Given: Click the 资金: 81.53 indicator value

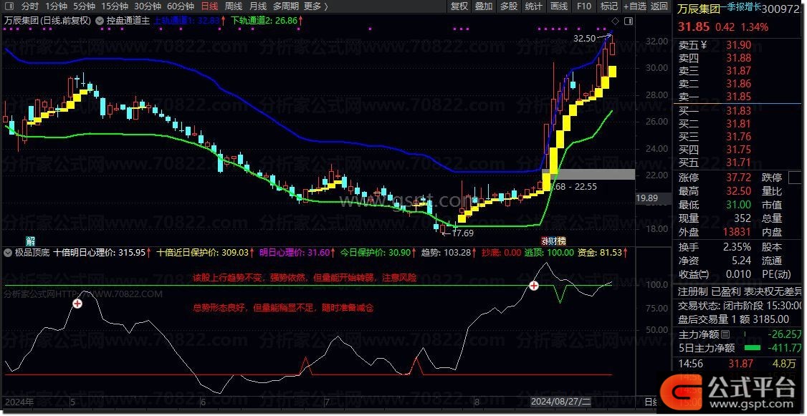Looking at the screenshot, I should click(x=603, y=253).
